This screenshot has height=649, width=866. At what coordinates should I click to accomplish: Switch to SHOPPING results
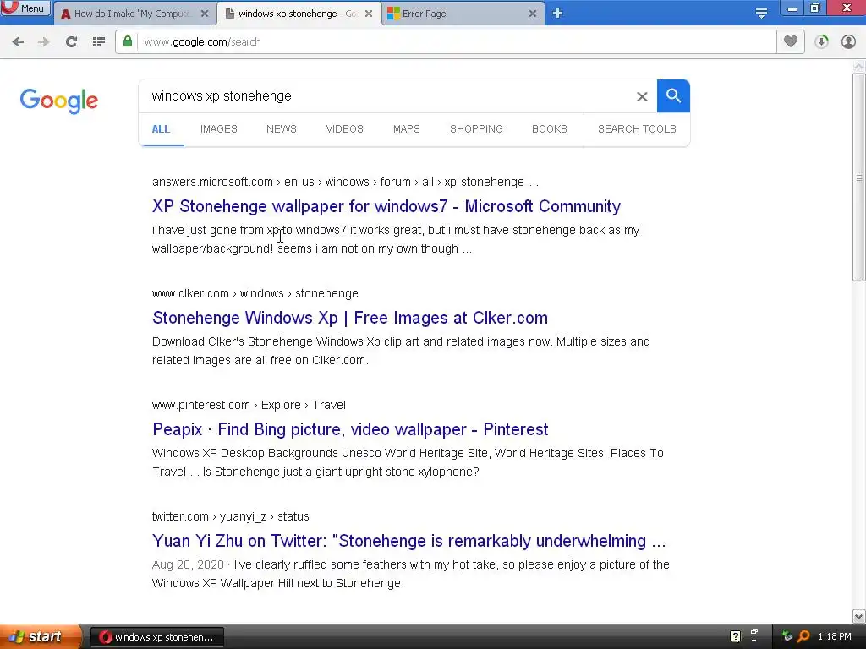tap(476, 129)
